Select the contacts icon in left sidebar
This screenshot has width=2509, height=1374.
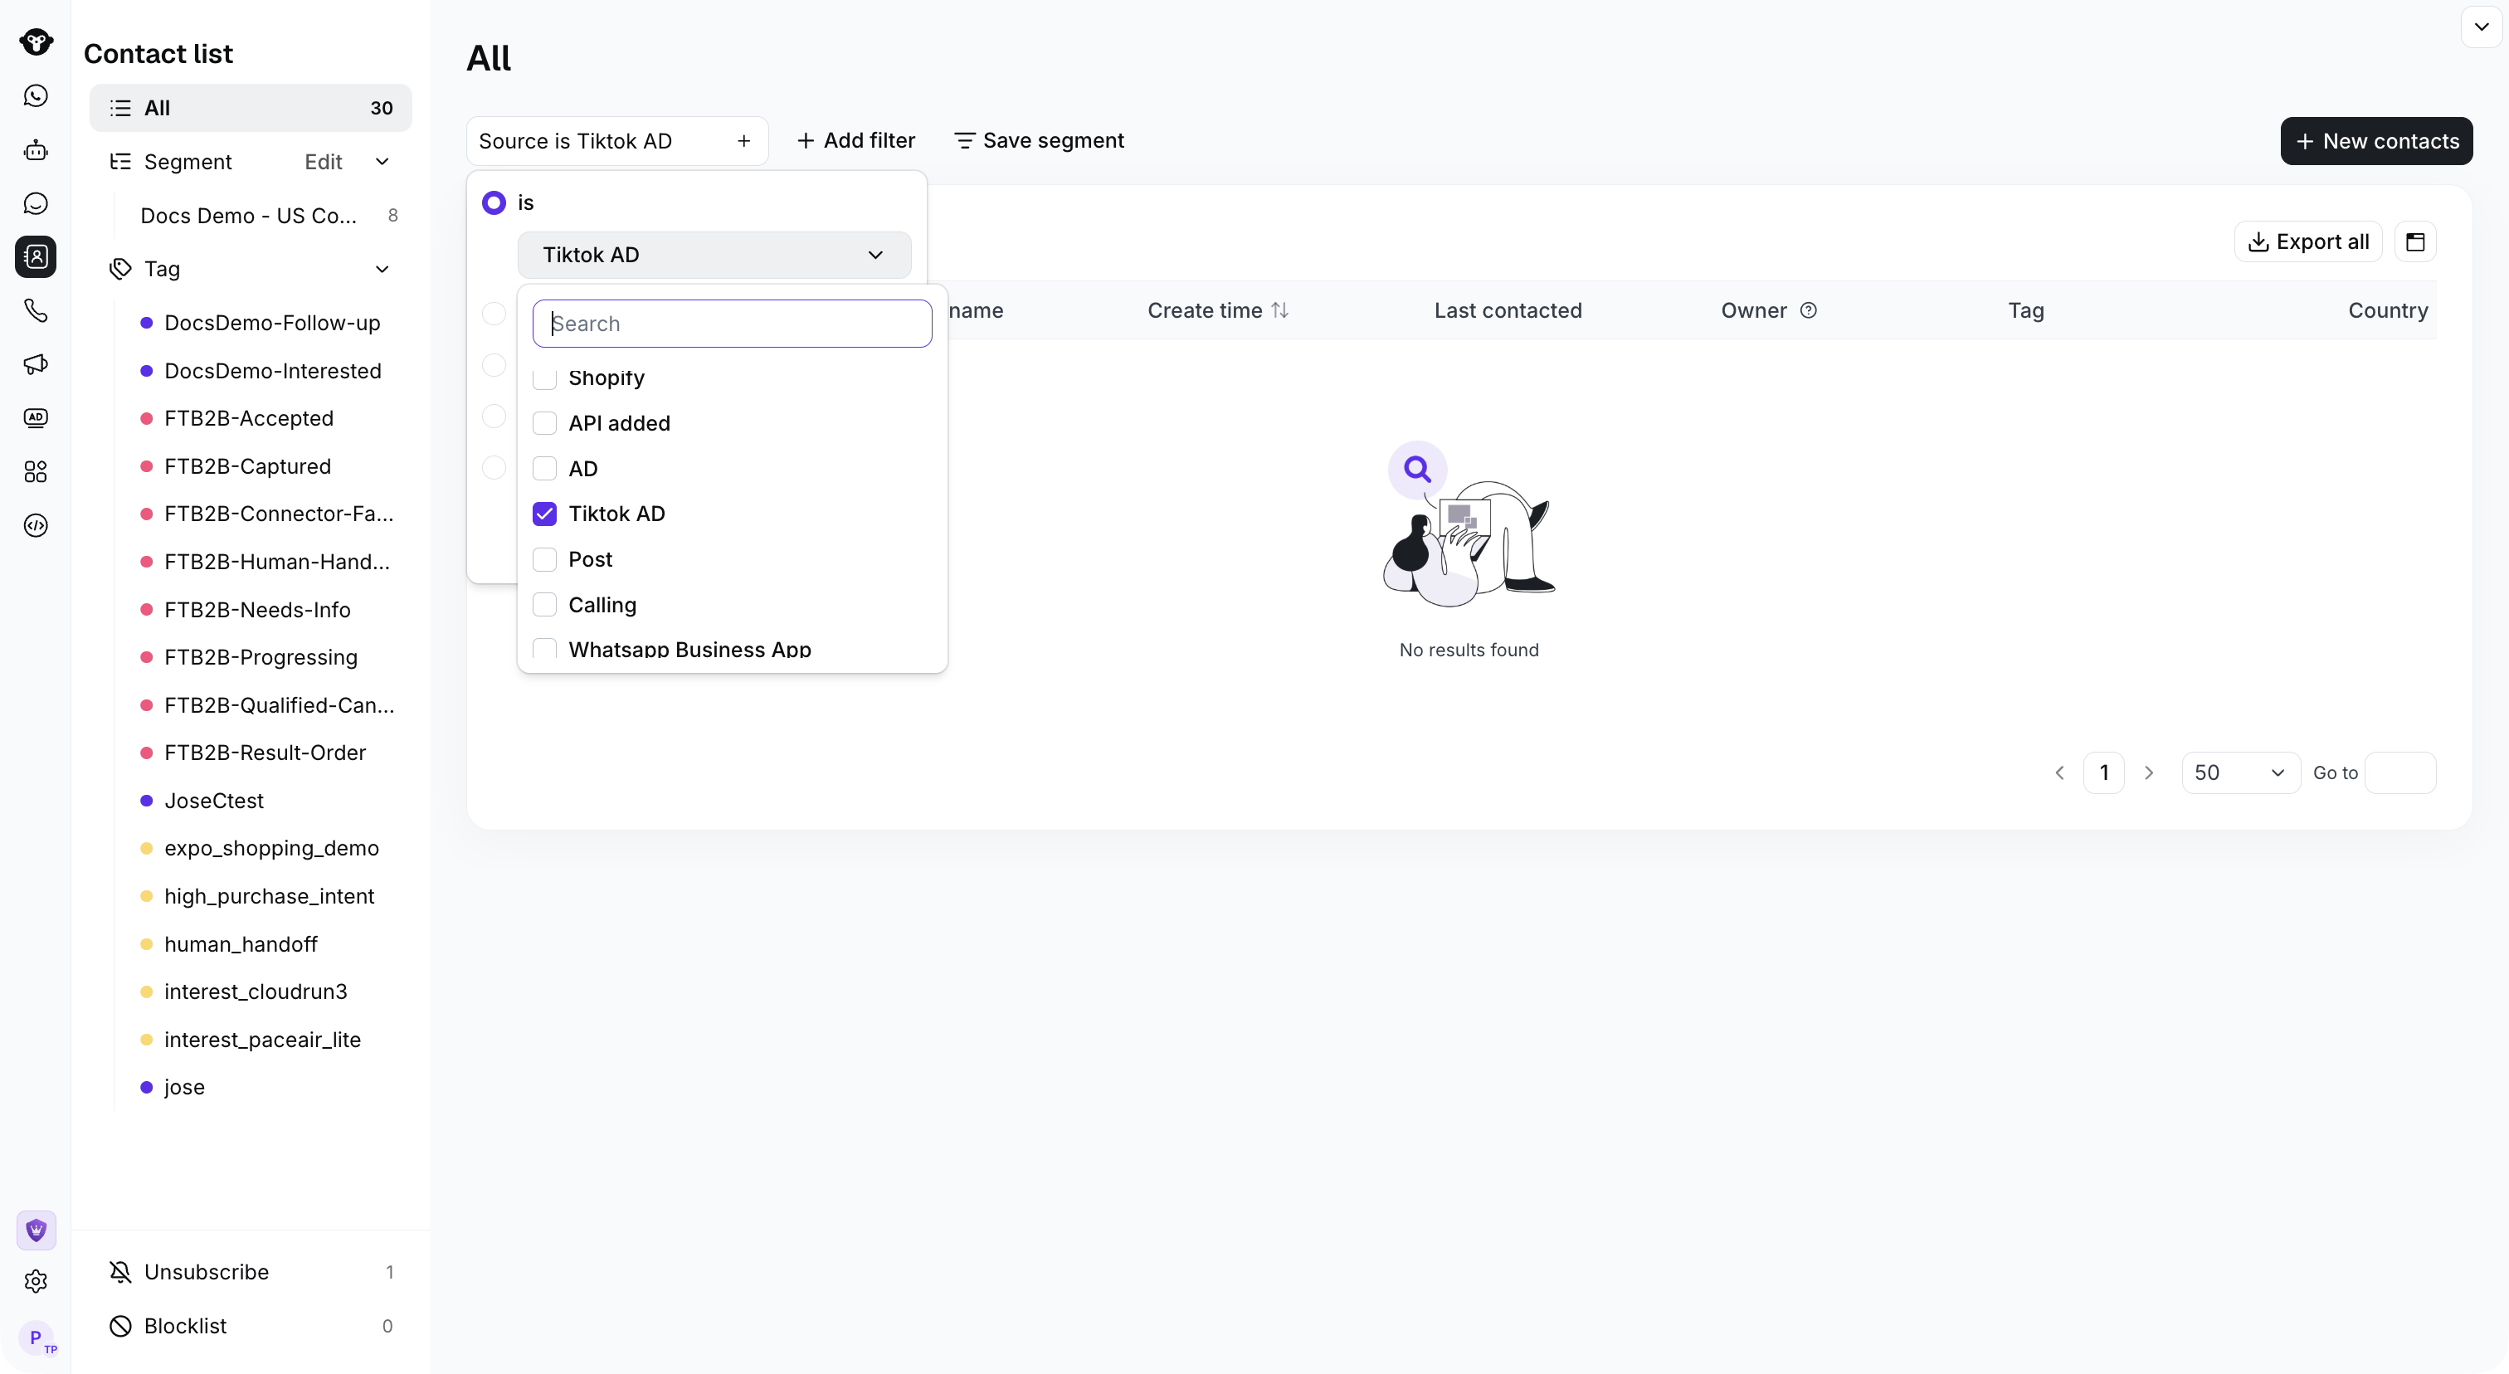(x=36, y=257)
